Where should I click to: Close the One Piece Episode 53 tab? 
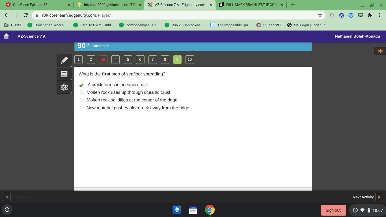click(x=69, y=5)
